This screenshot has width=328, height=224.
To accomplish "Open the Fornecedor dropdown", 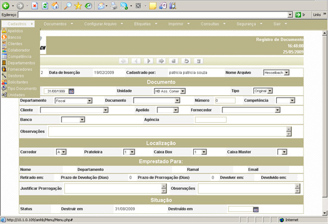I will pyautogui.click(x=251, y=110).
